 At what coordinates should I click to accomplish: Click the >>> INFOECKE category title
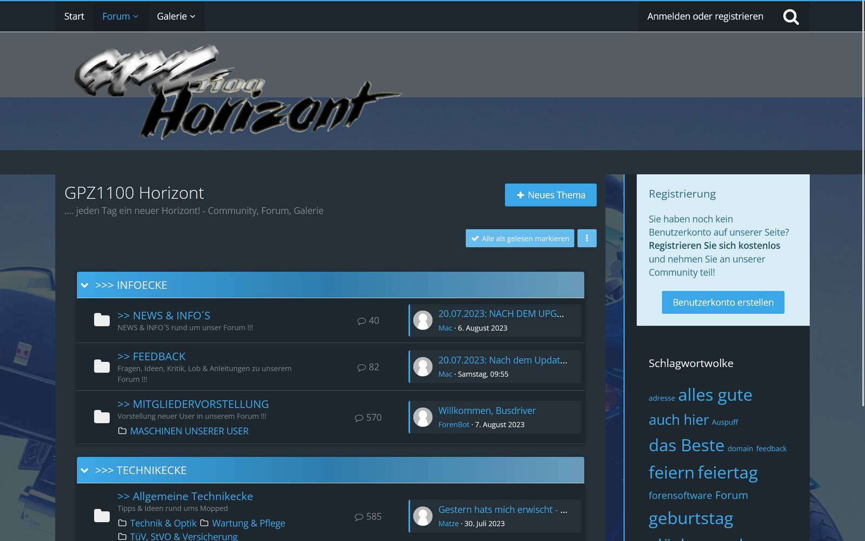(x=131, y=285)
